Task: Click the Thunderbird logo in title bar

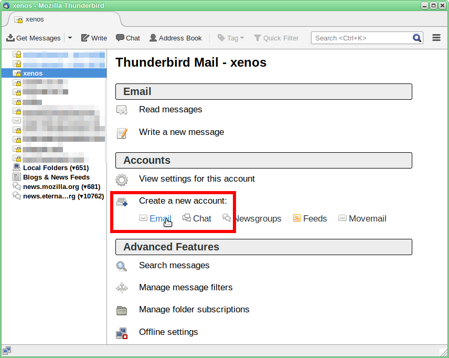Action: (6, 5)
